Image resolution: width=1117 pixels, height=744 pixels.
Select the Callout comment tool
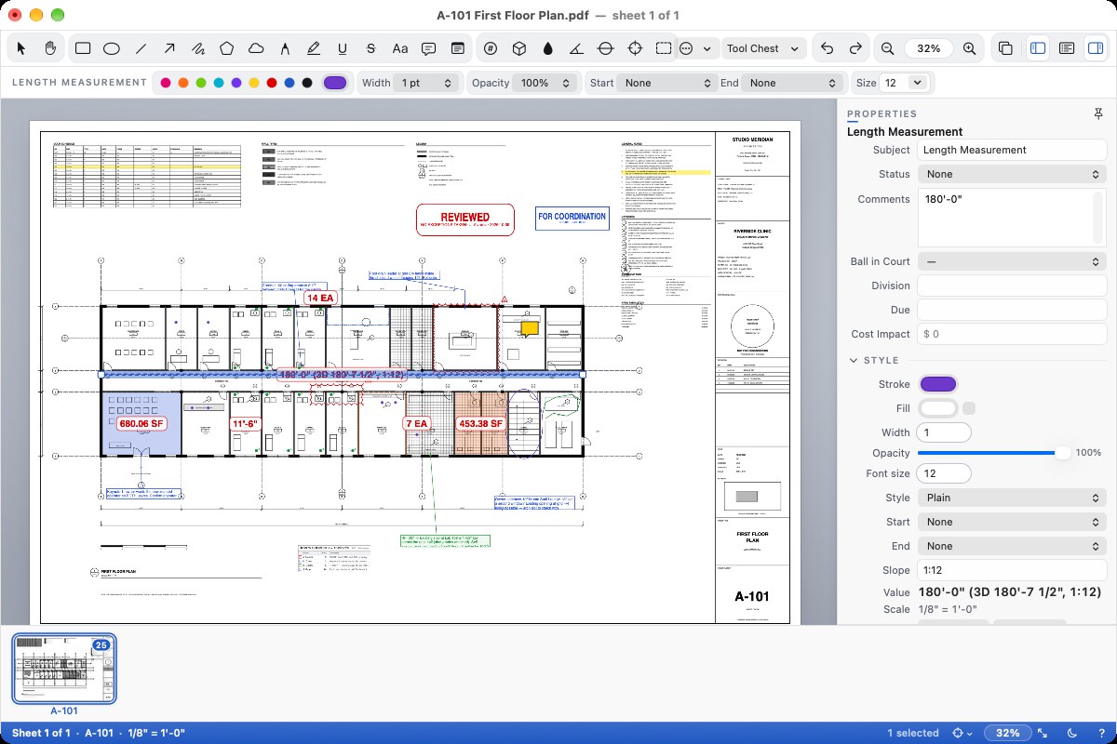[x=429, y=48]
